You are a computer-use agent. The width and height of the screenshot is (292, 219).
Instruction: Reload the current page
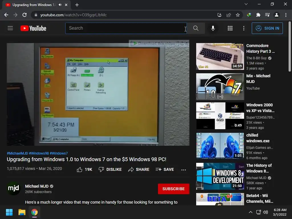click(25, 15)
